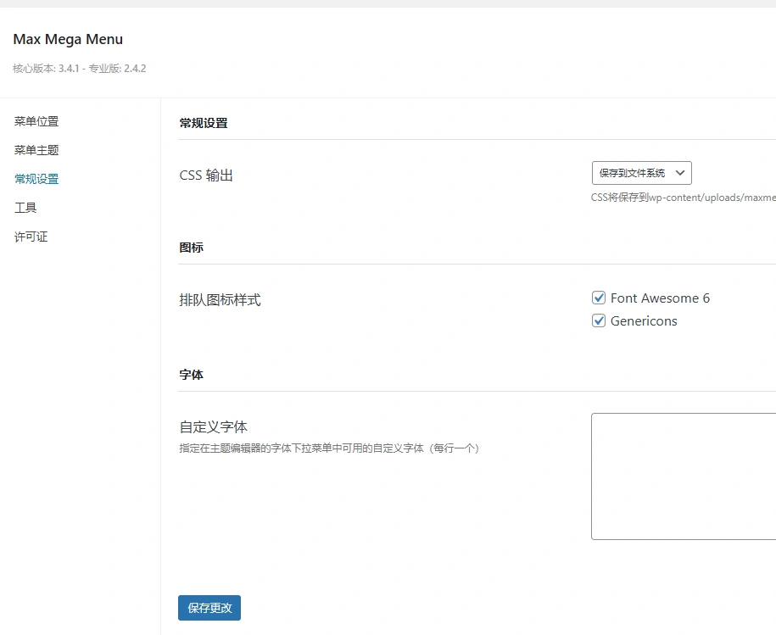This screenshot has height=635, width=776.
Task: Click the dropdown arrow beside 保存到文件系统
Action: click(x=678, y=172)
